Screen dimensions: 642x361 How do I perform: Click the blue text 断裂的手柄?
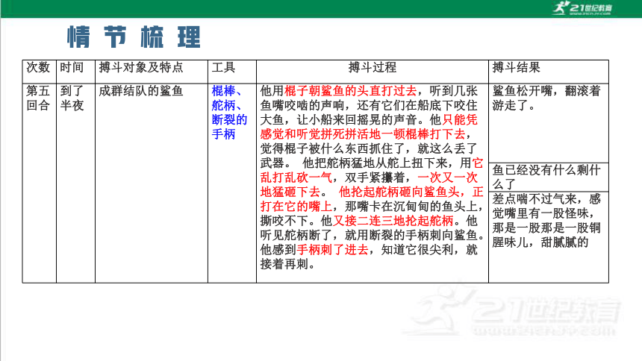[x=229, y=127]
